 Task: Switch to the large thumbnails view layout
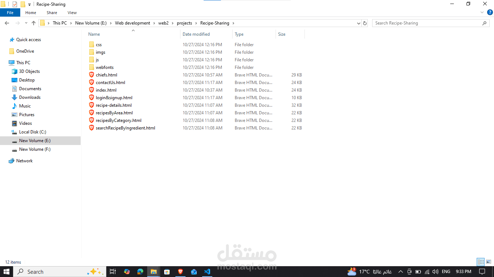tap(489, 262)
